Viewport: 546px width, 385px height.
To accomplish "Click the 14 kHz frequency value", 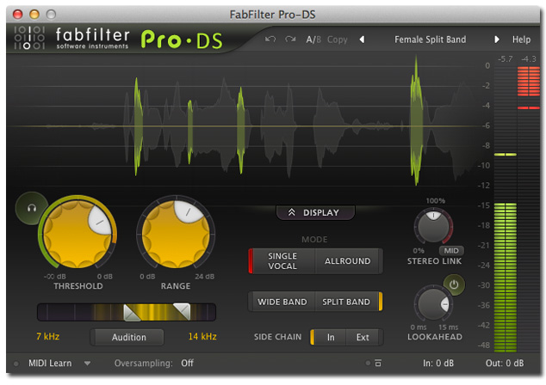I will pyautogui.click(x=202, y=336).
